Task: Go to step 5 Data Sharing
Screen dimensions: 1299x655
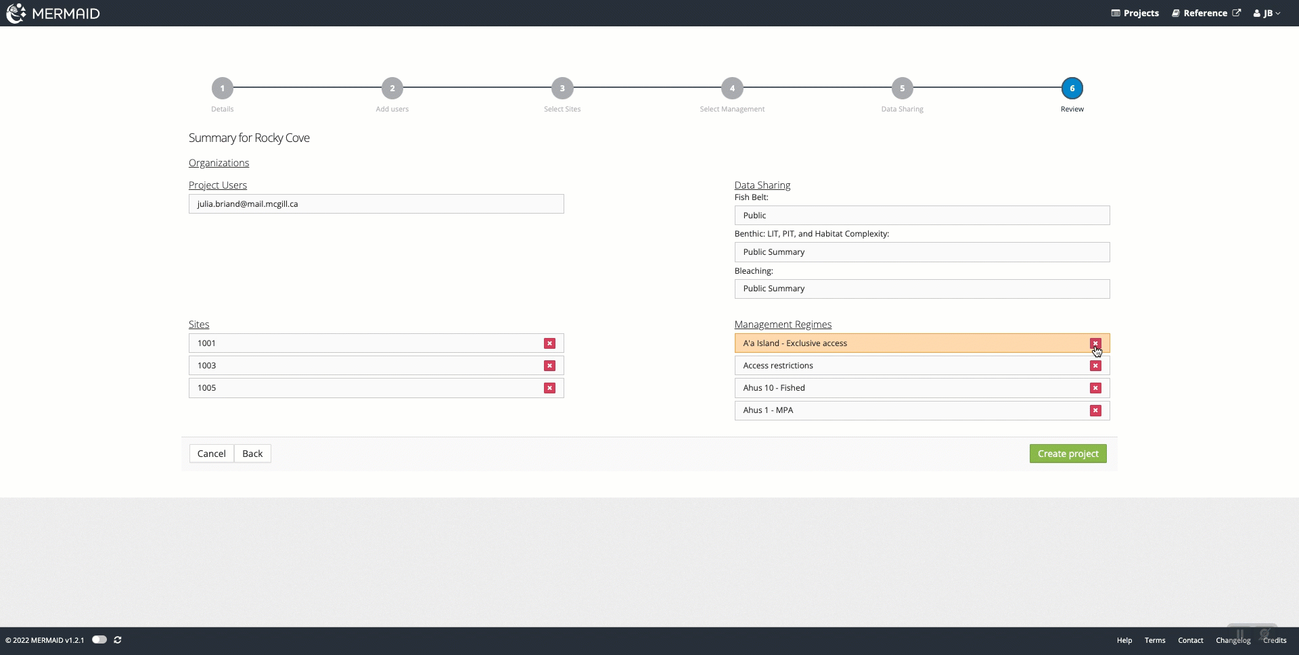Action: tap(902, 89)
